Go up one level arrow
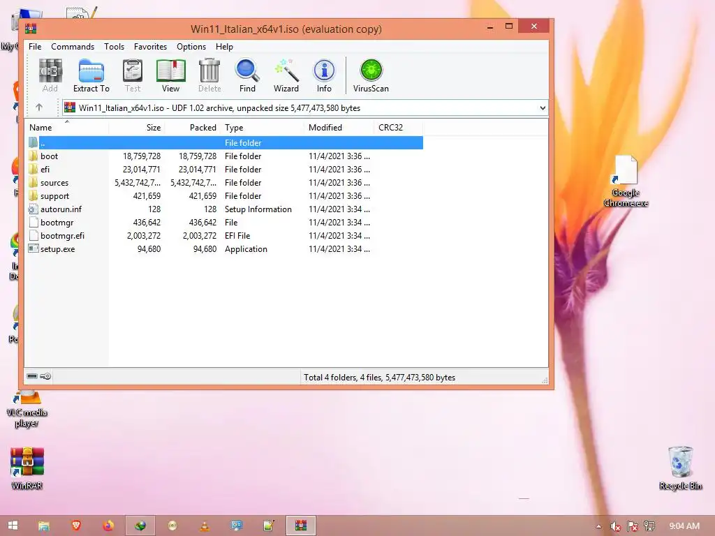Image resolution: width=715 pixels, height=536 pixels. coord(39,107)
